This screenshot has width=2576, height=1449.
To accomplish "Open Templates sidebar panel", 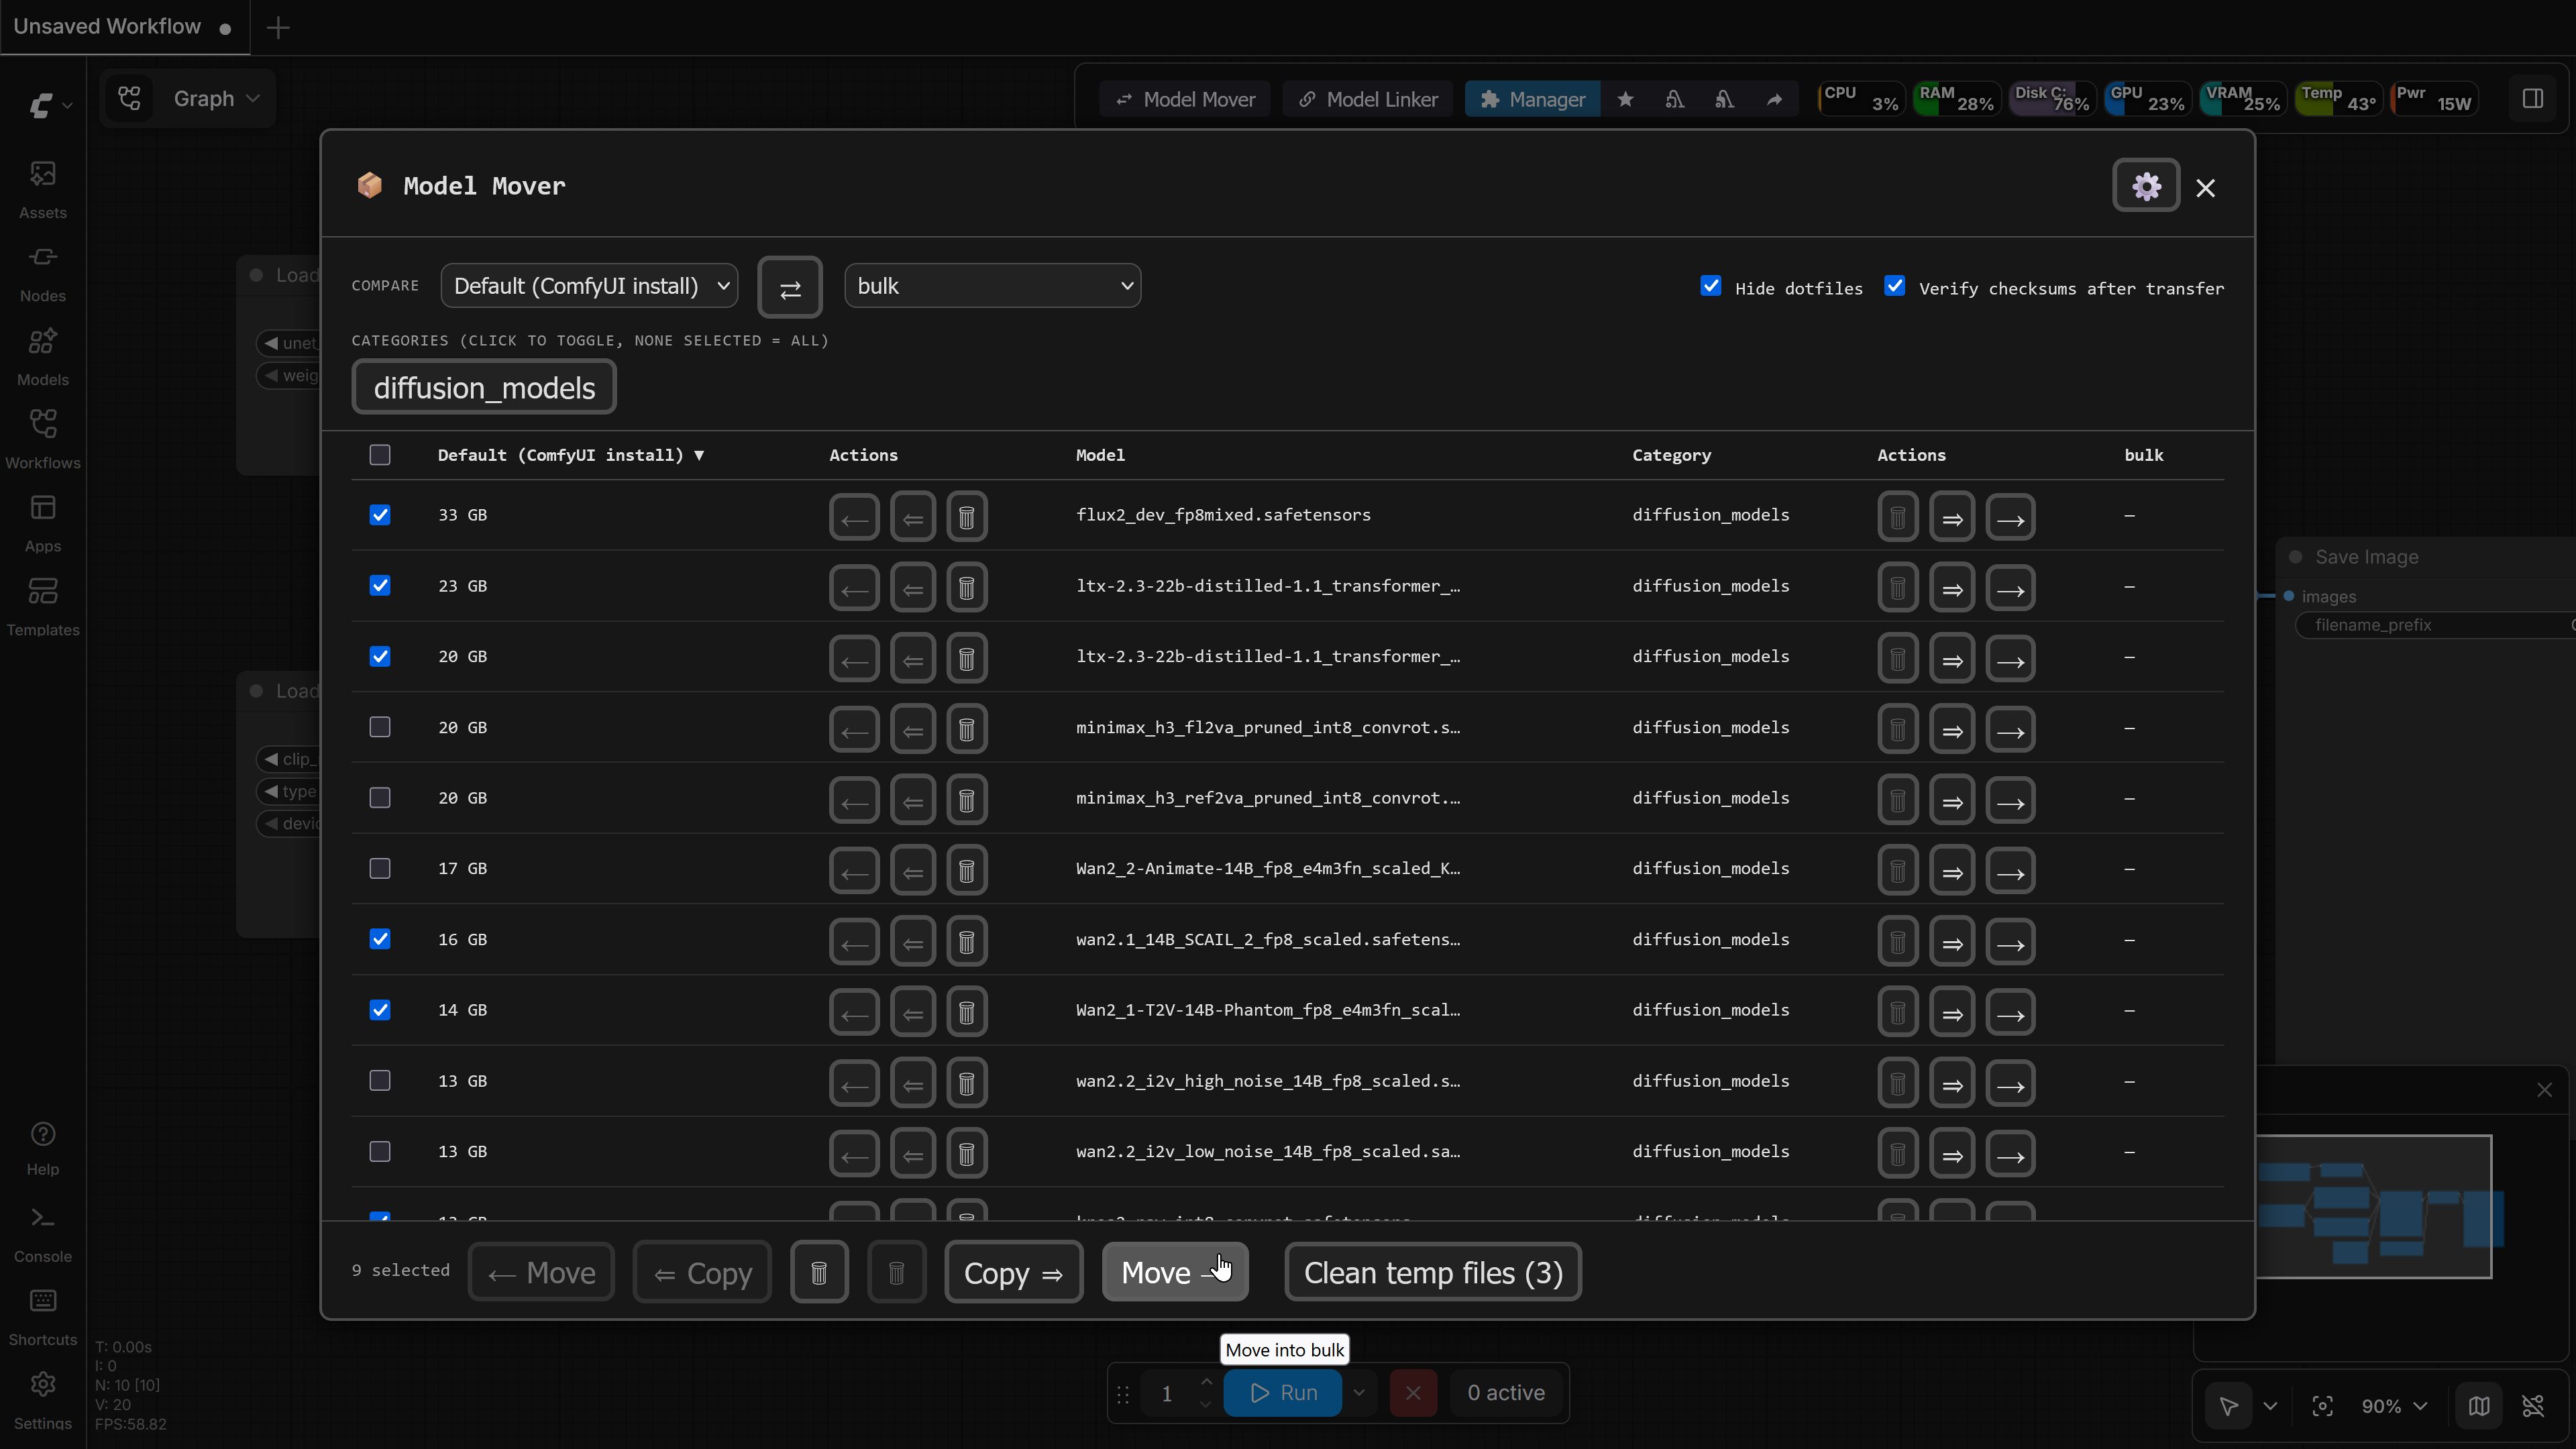I will point(43,607).
